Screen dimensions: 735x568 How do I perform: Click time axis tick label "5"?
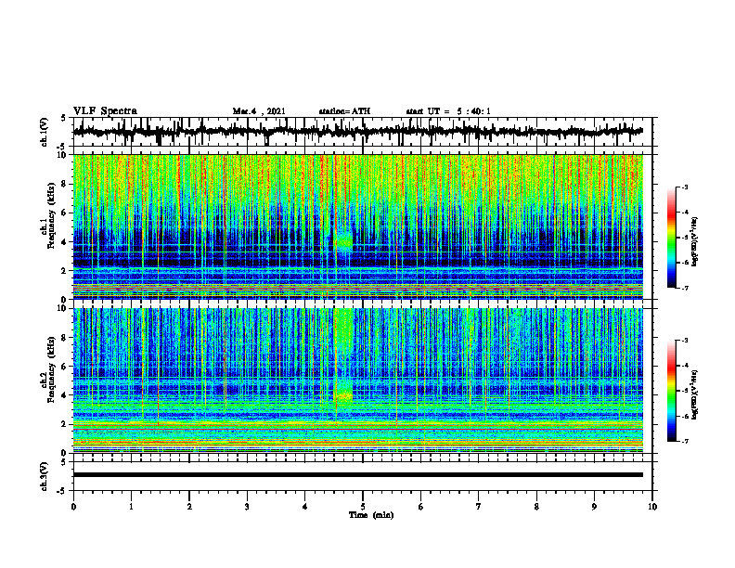[363, 507]
